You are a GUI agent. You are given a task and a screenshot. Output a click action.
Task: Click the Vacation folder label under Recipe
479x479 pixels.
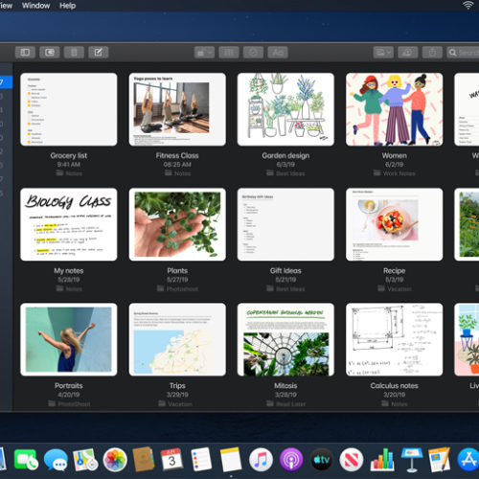395,288
